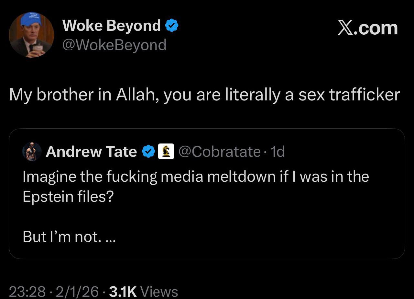Click the X.com logo
The height and width of the screenshot is (299, 414).
pos(368,28)
